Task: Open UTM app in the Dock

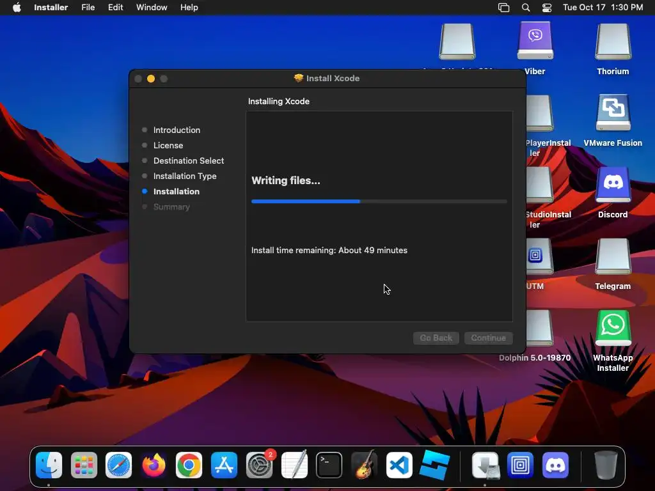Action: pyautogui.click(x=521, y=465)
